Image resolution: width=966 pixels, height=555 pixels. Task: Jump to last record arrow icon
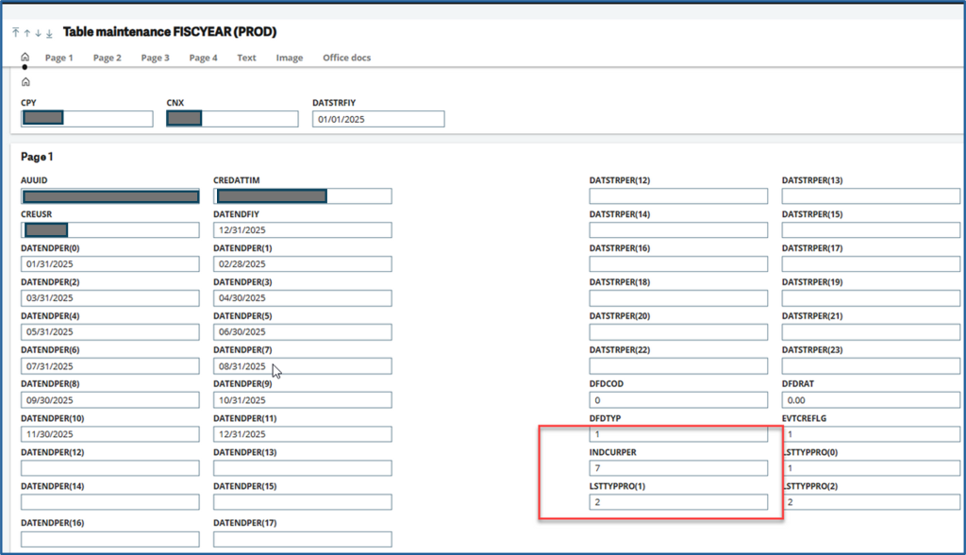(50, 33)
